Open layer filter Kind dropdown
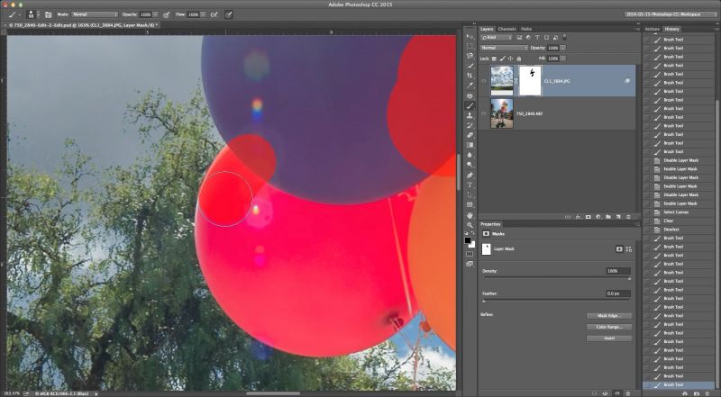Screen dimensions: 721x397 point(497,37)
